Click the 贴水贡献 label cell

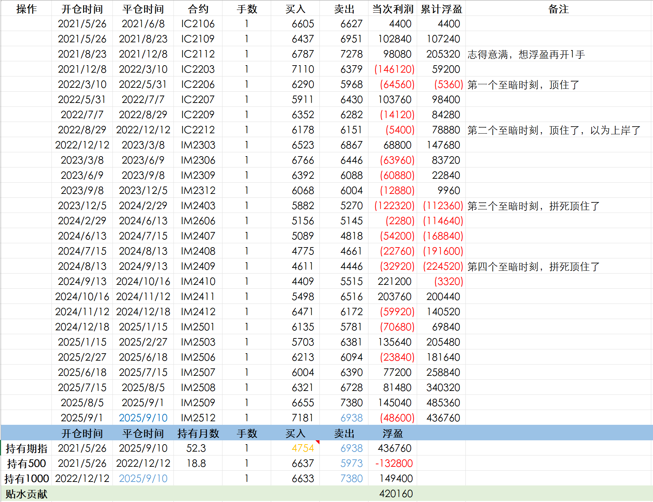[x=26, y=494]
